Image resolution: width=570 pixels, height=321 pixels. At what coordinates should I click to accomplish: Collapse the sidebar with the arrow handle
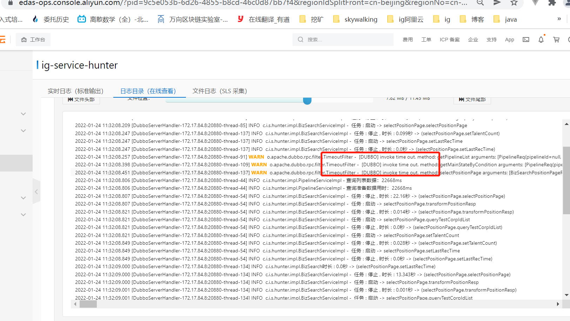point(36,191)
